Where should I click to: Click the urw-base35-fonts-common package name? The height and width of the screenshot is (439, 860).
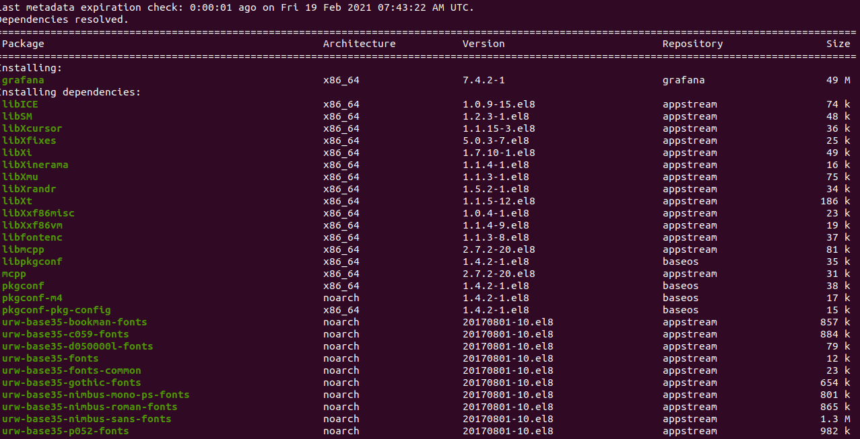[71, 370]
